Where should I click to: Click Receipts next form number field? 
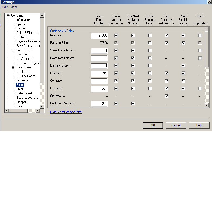(x=99, y=88)
